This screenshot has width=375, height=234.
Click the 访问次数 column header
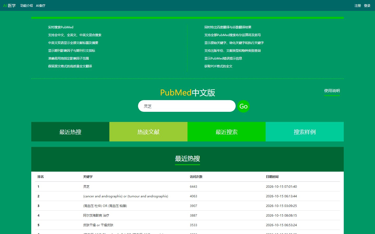[x=196, y=177]
